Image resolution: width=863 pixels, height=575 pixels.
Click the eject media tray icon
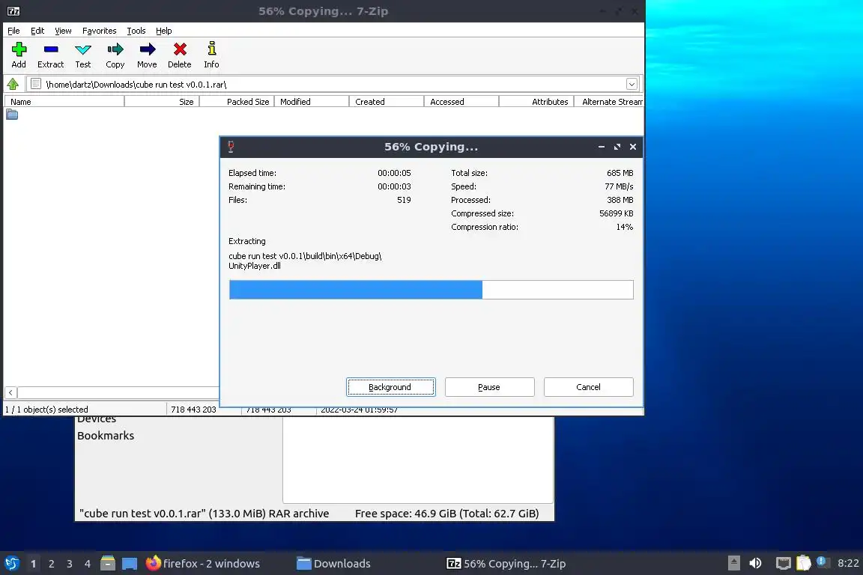tap(733, 563)
